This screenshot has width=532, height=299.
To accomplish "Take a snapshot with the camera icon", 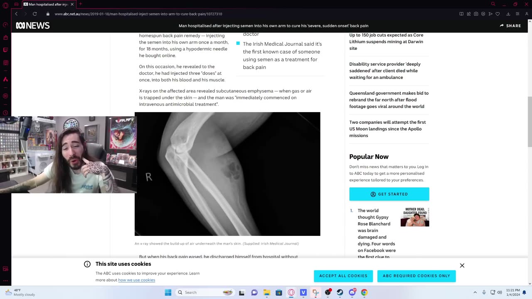I will coord(476,14).
